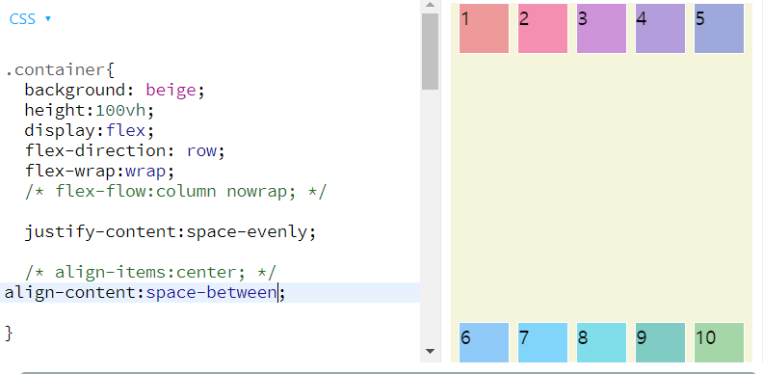Click the scrollbar up arrow
Image resolution: width=763 pixels, height=374 pixels.
(x=430, y=5)
